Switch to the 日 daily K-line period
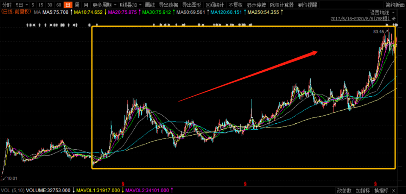 coord(68,5)
